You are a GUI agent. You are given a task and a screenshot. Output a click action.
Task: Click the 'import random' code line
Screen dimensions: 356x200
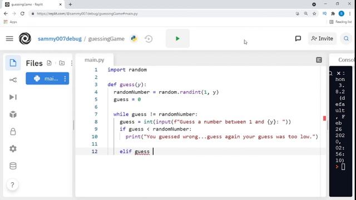pyautogui.click(x=127, y=69)
